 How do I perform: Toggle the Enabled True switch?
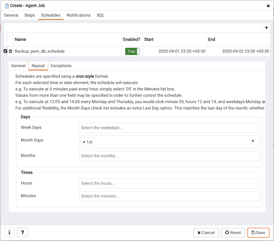click(133, 51)
